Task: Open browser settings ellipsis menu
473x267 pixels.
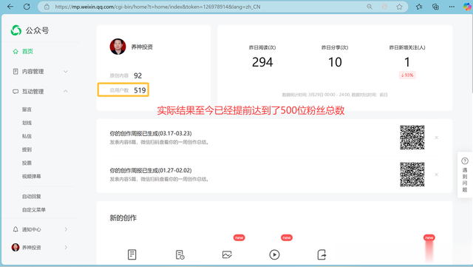Action: [x=452, y=7]
